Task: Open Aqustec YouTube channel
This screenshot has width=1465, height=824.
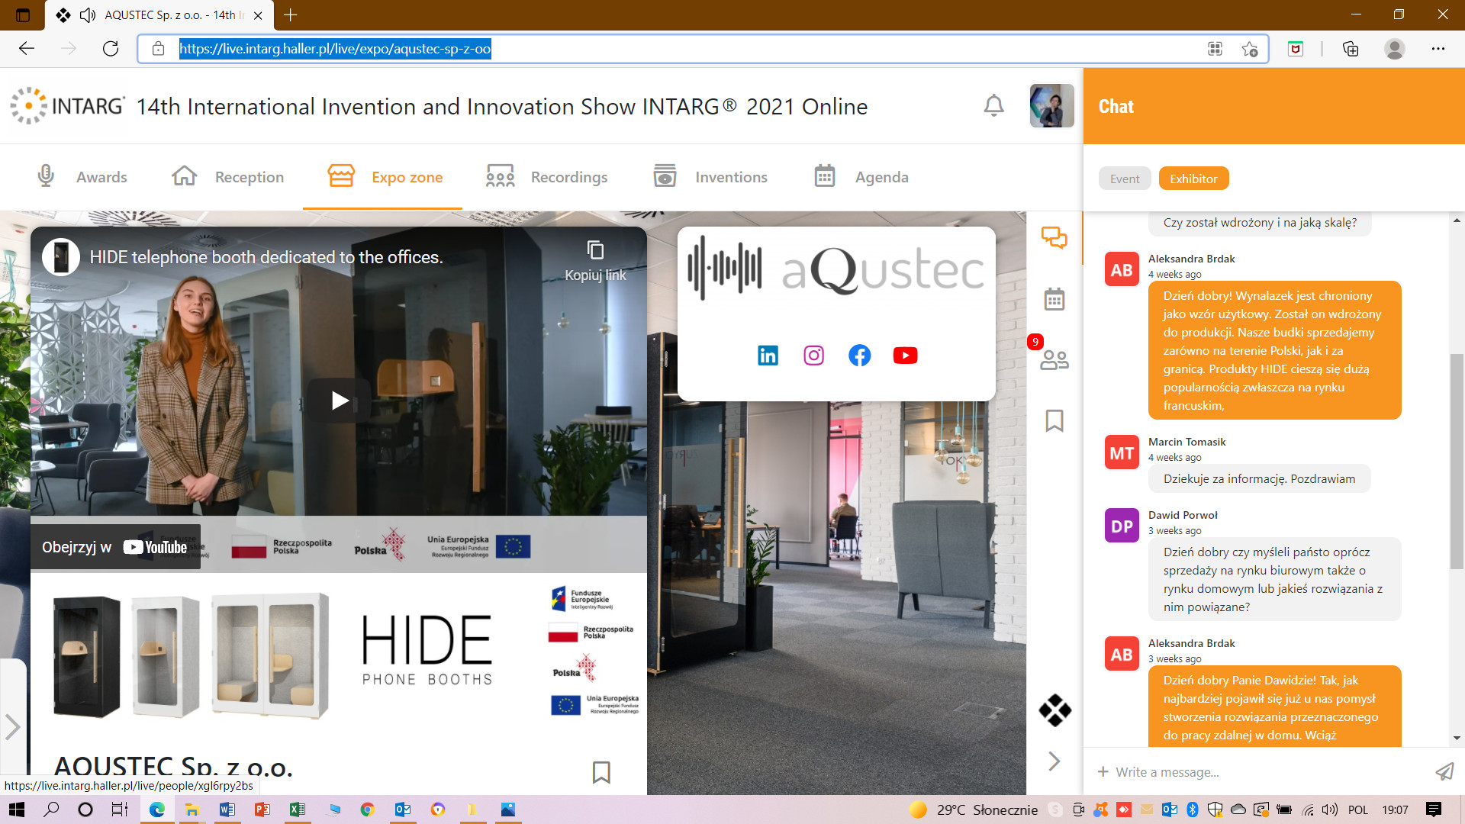Action: pyautogui.click(x=905, y=356)
